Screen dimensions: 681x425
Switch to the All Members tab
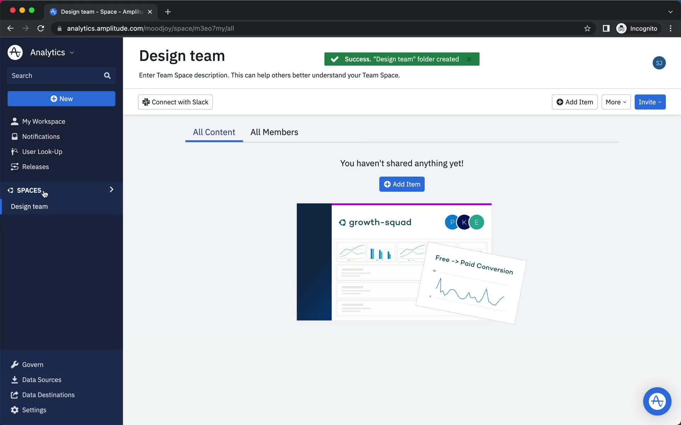click(x=274, y=131)
